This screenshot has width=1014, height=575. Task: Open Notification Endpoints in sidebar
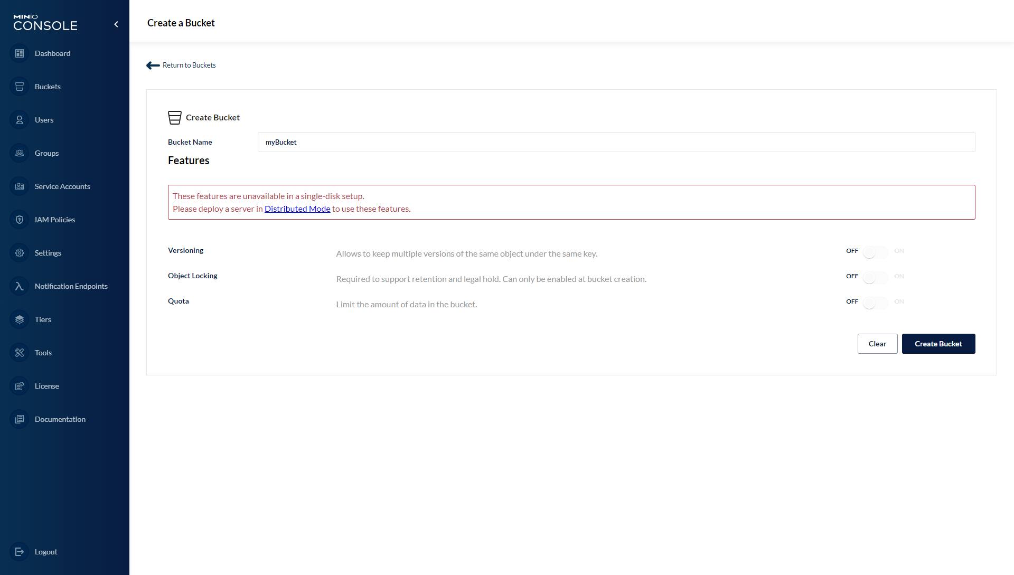[20, 286]
